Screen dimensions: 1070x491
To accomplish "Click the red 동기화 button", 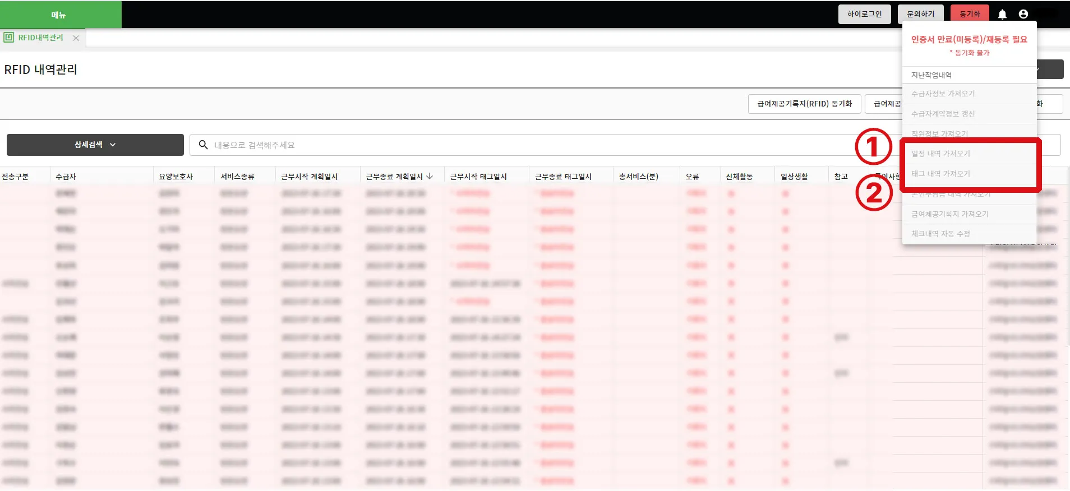I will pyautogui.click(x=970, y=14).
